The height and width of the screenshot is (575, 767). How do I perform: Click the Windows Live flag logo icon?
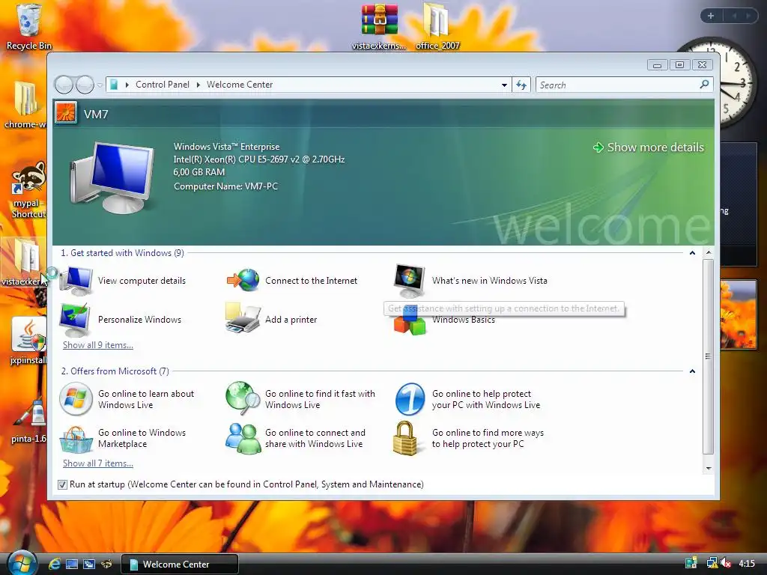tap(76, 398)
